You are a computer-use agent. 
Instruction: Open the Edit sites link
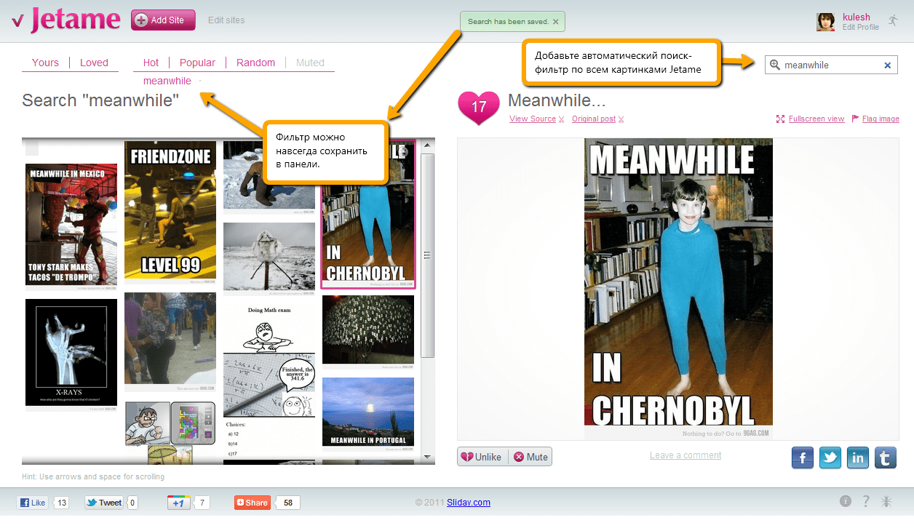tap(226, 20)
